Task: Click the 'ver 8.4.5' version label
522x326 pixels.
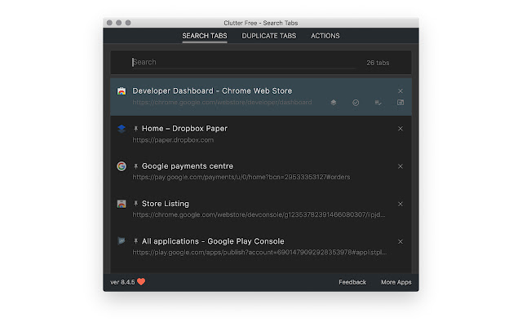Action: (x=122, y=282)
